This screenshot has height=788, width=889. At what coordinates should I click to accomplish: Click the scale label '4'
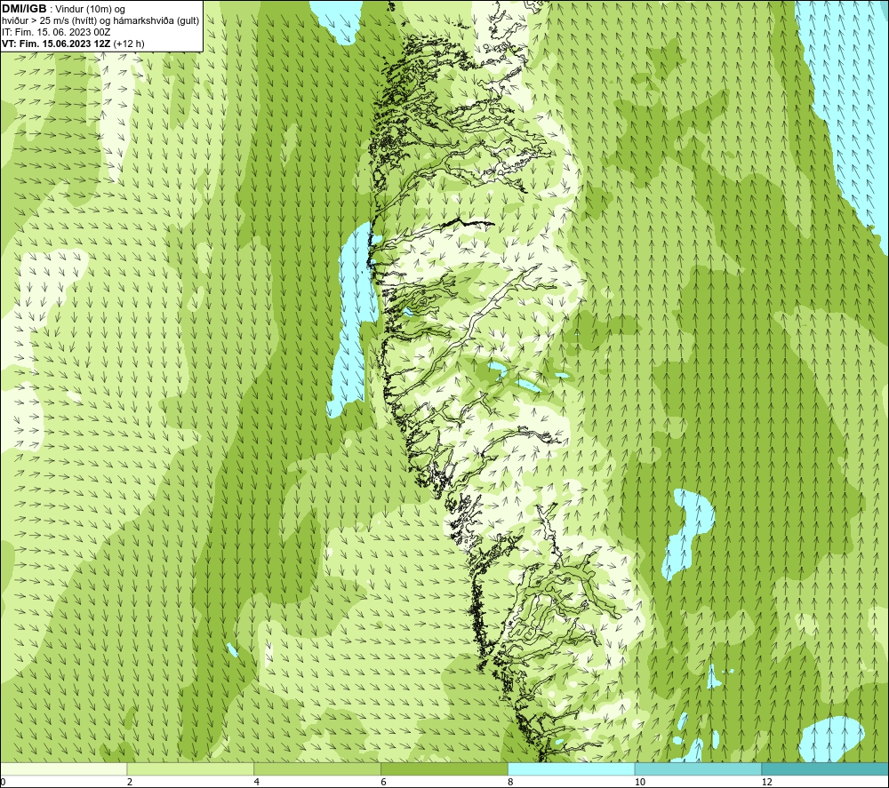[x=257, y=782]
